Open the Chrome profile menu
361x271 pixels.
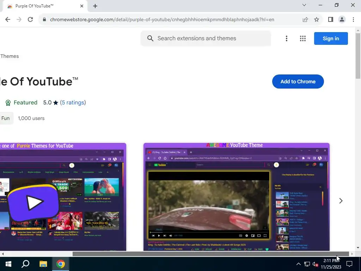(342, 20)
